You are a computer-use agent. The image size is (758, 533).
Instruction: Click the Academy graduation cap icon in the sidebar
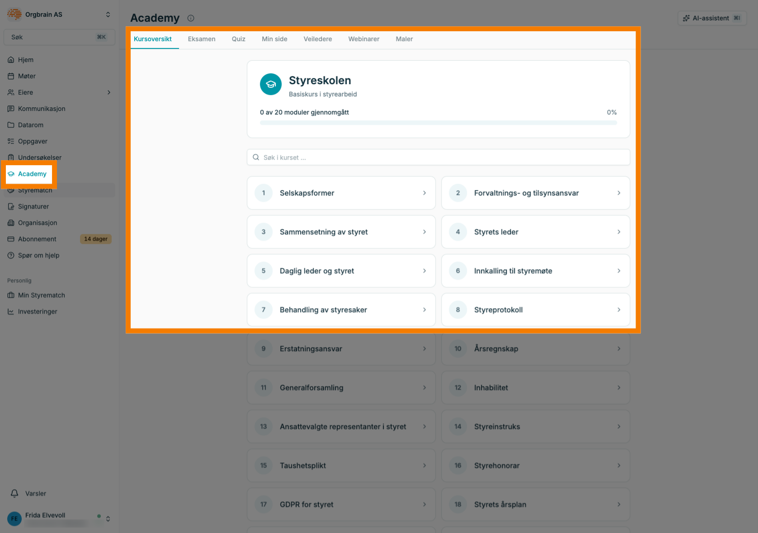pyautogui.click(x=11, y=174)
